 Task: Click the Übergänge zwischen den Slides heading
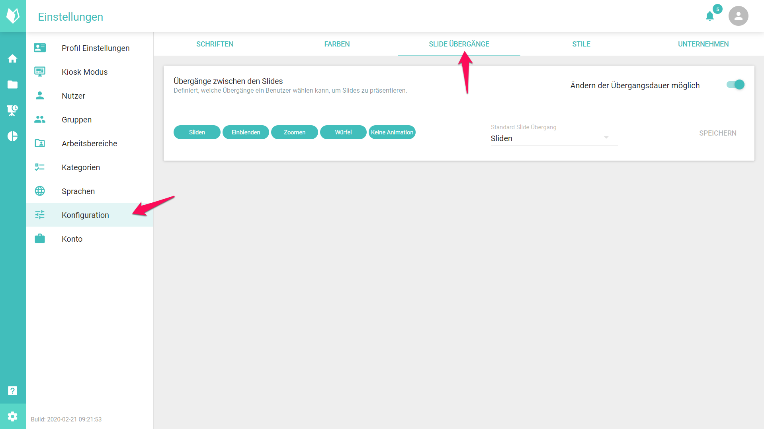click(228, 81)
